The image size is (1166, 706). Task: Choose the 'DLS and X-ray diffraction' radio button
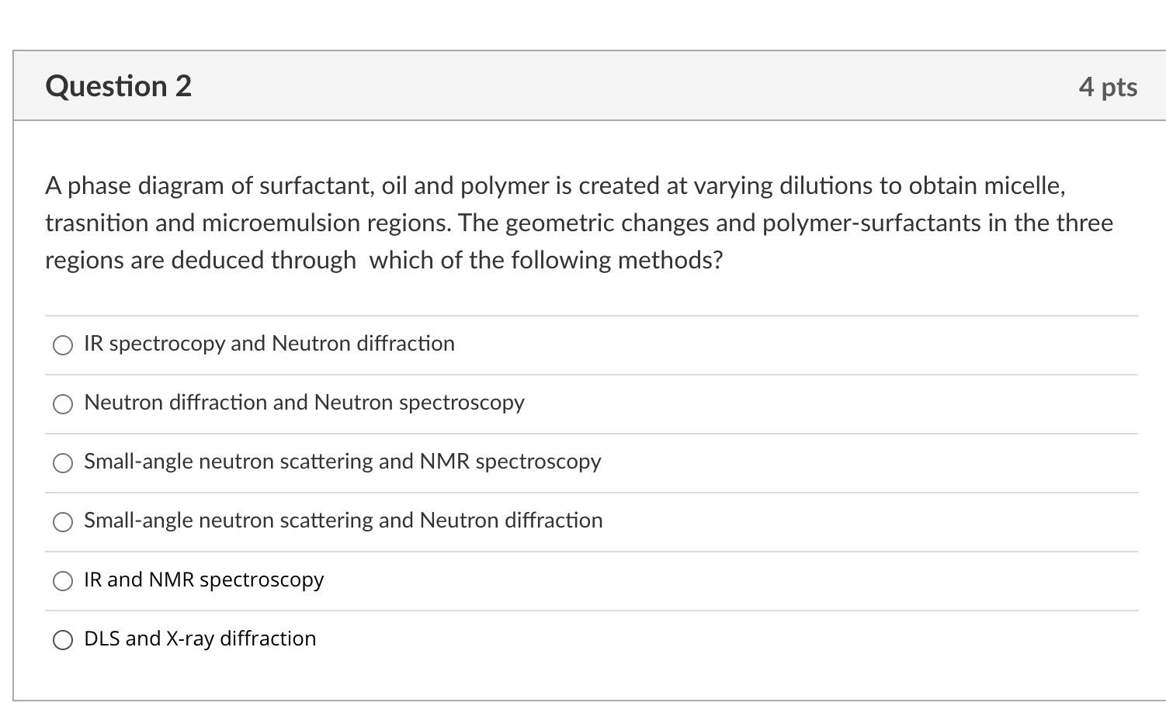63,640
